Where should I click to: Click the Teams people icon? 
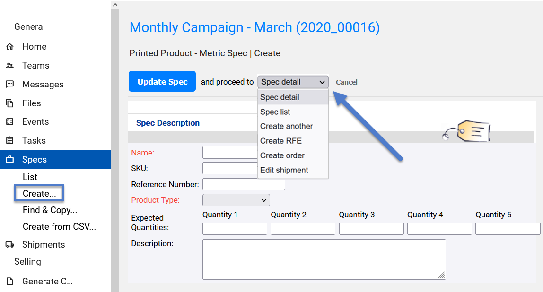[x=9, y=65]
